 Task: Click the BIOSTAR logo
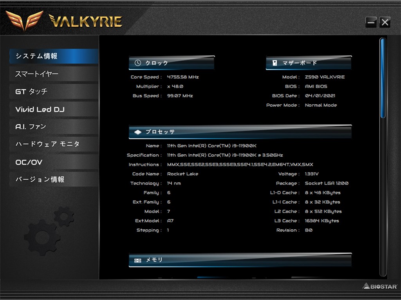click(380, 286)
